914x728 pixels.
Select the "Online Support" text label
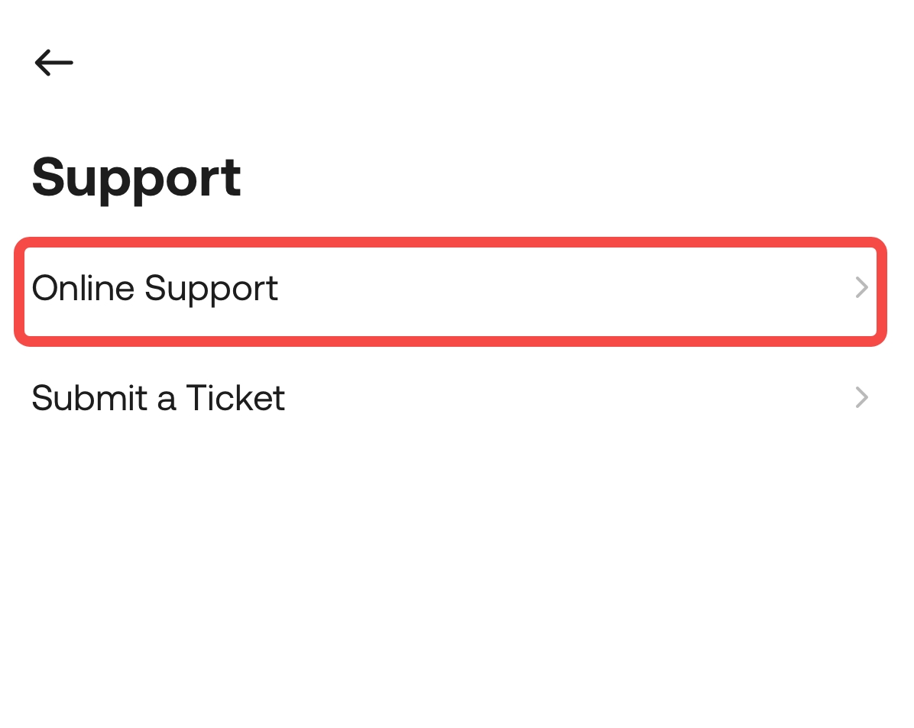155,289
